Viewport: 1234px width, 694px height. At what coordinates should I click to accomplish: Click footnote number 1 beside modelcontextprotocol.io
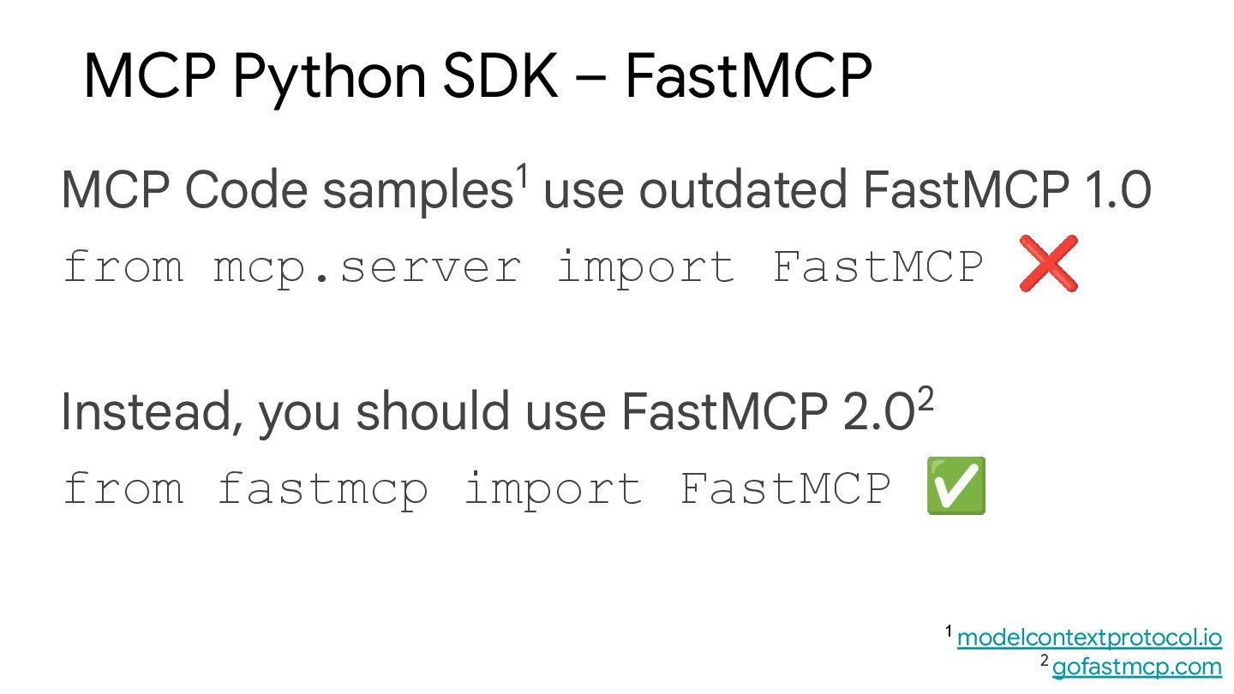[x=949, y=632]
